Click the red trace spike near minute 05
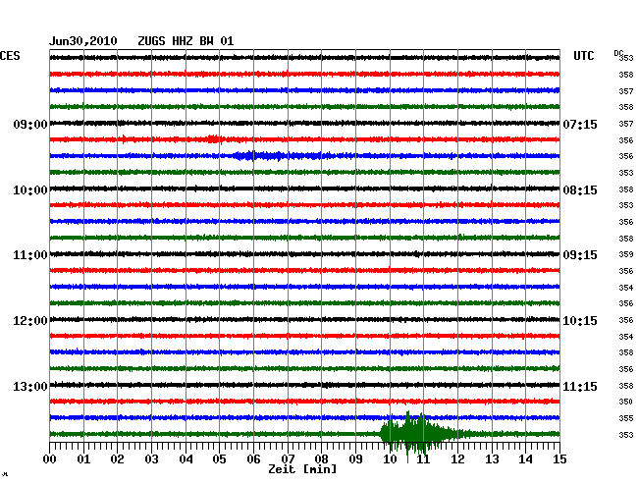 [214, 139]
